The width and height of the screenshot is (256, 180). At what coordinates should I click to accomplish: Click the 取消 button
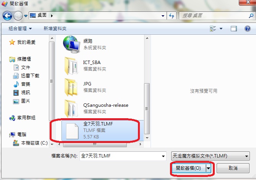coord(233,168)
